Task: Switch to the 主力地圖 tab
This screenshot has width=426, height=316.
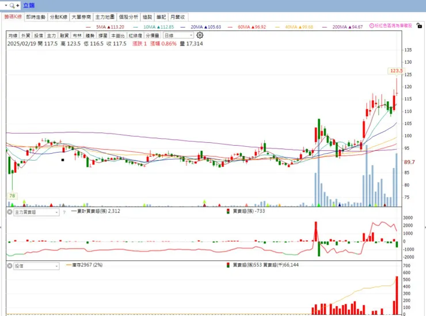Action: pos(105,17)
